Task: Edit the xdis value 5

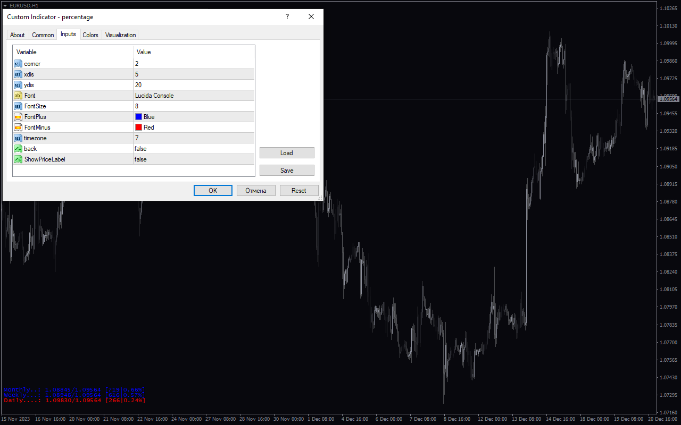Action: click(x=194, y=74)
